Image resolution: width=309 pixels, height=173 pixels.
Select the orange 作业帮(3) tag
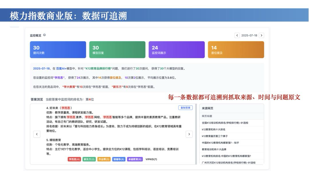point(104,159)
